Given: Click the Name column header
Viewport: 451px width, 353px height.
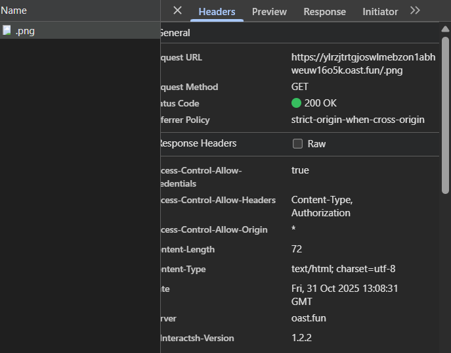Looking at the screenshot, I should 14,11.
